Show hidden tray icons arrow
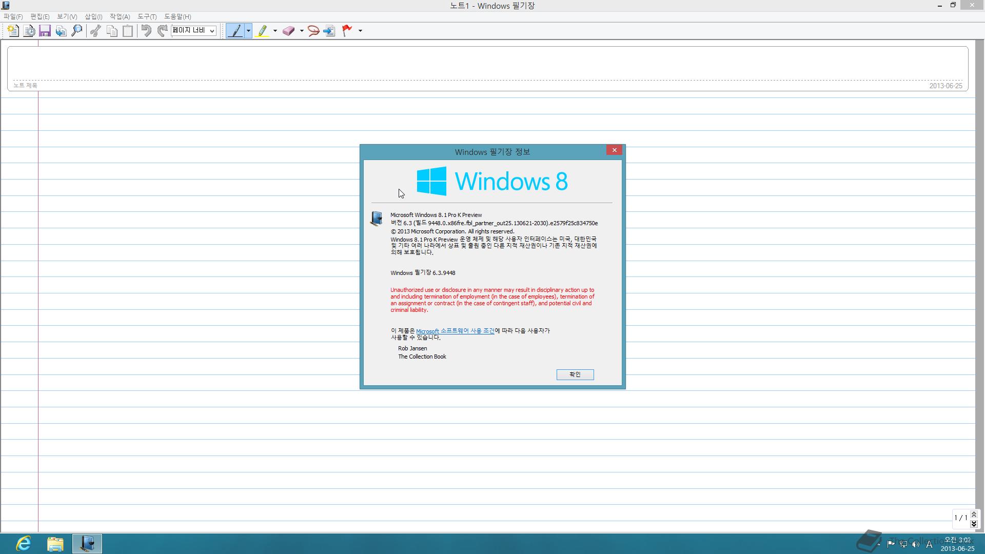985x554 pixels. coord(879,544)
